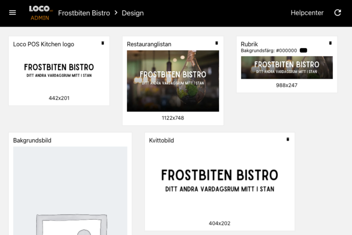Click the breadcrumb chevron arrow

pyautogui.click(x=116, y=13)
